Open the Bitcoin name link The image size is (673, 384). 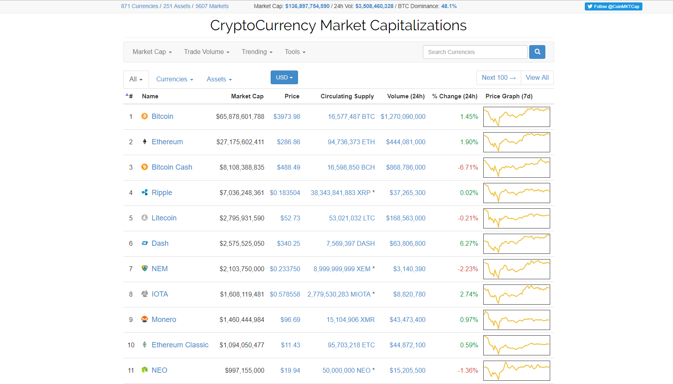(162, 116)
